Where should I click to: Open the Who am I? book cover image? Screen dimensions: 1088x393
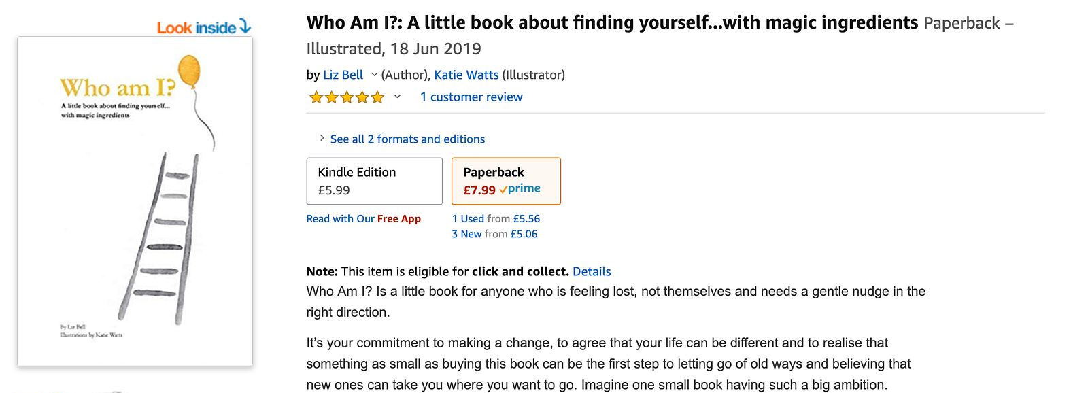pos(135,201)
